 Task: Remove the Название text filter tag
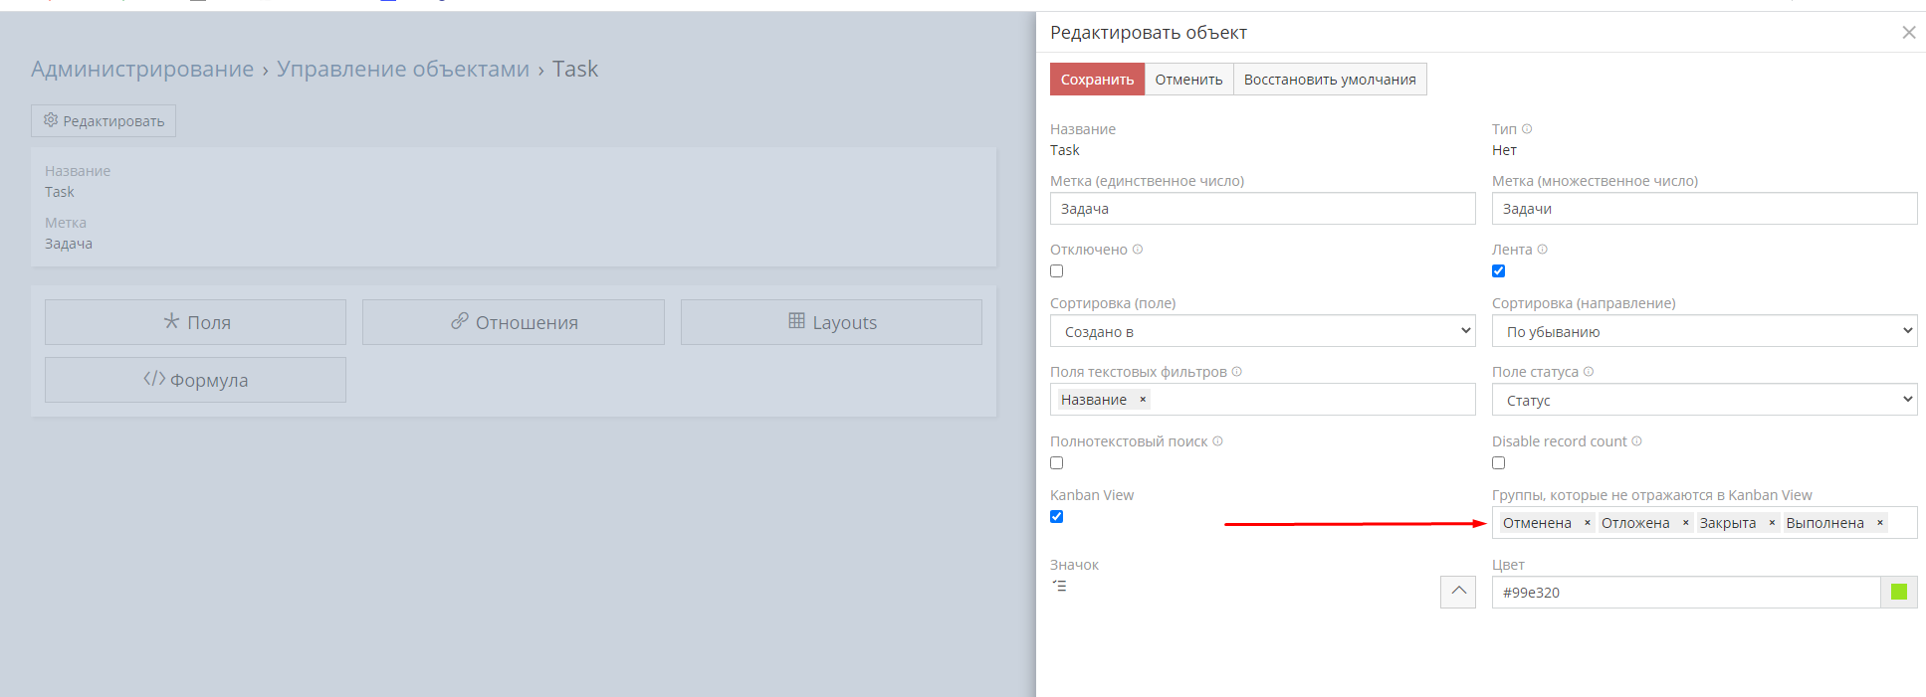[1143, 400]
